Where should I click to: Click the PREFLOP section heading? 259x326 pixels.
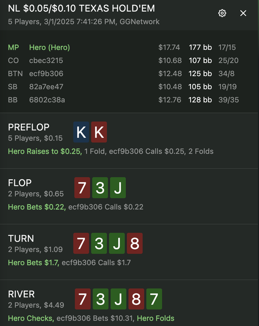point(29,127)
